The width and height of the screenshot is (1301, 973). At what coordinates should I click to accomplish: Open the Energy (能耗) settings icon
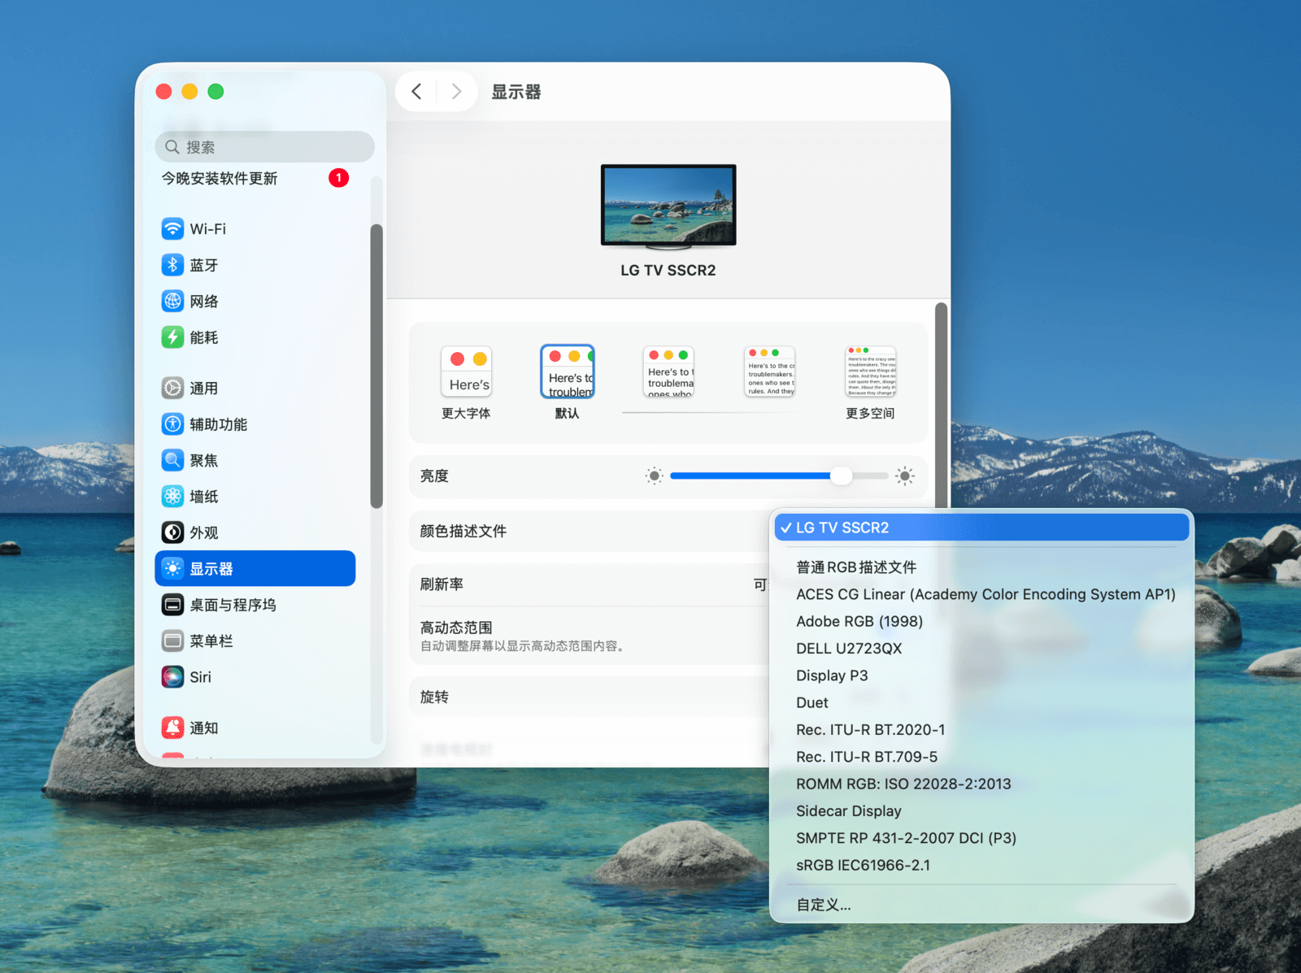coord(172,337)
